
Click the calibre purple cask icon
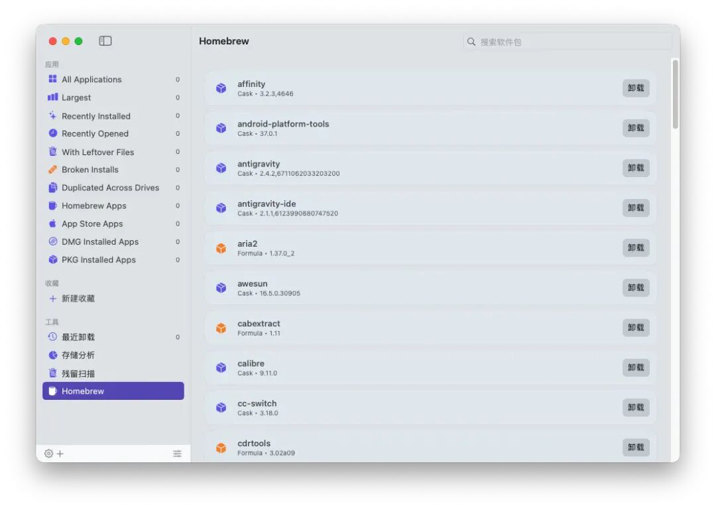221,368
